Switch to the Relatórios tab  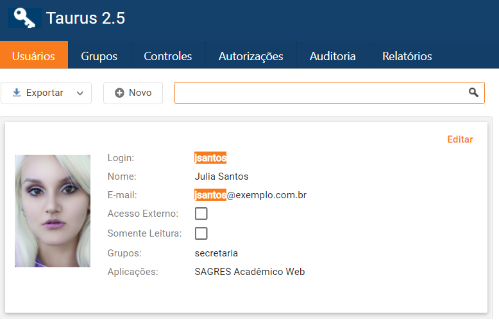click(x=407, y=56)
